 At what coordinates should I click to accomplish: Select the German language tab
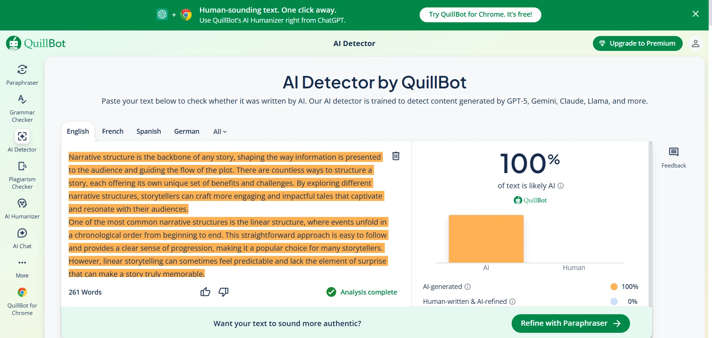[187, 131]
